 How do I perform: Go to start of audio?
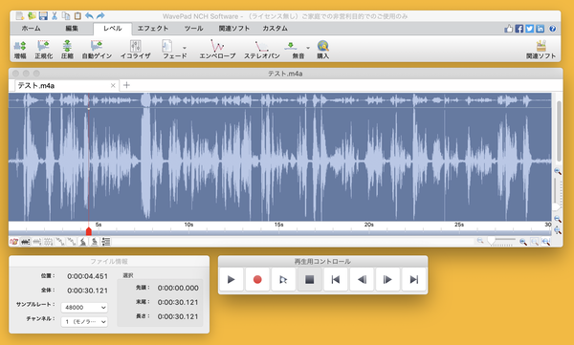336,279
